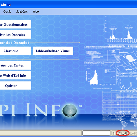Click the CAPS status indicator
The width and height of the screenshot is (137, 137).
(x=133, y=133)
